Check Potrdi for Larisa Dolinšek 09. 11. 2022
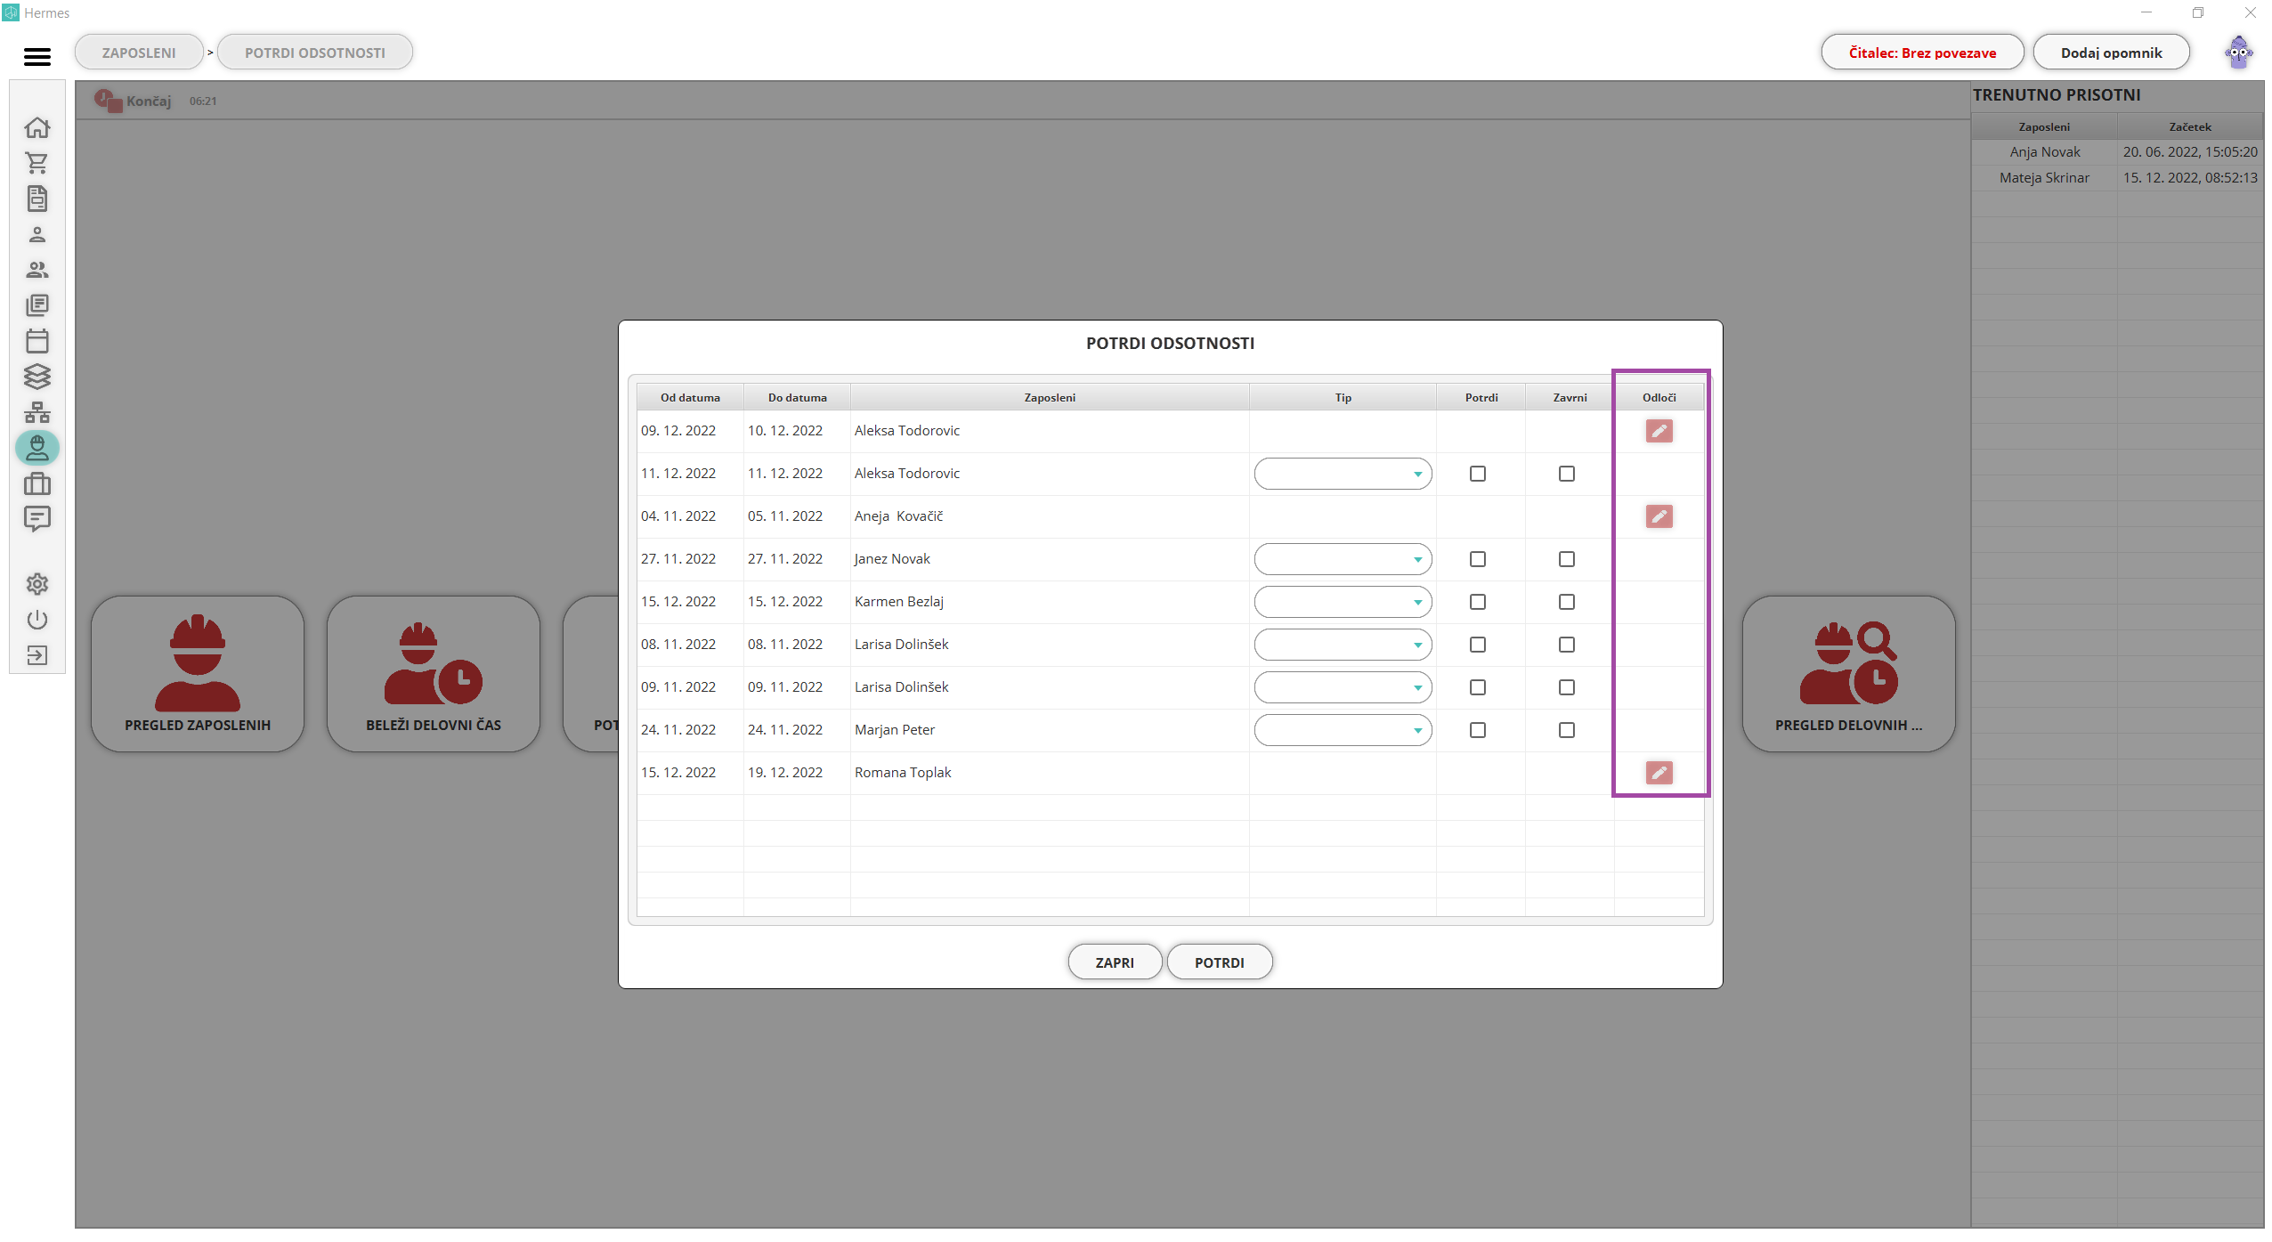 pyautogui.click(x=1478, y=687)
